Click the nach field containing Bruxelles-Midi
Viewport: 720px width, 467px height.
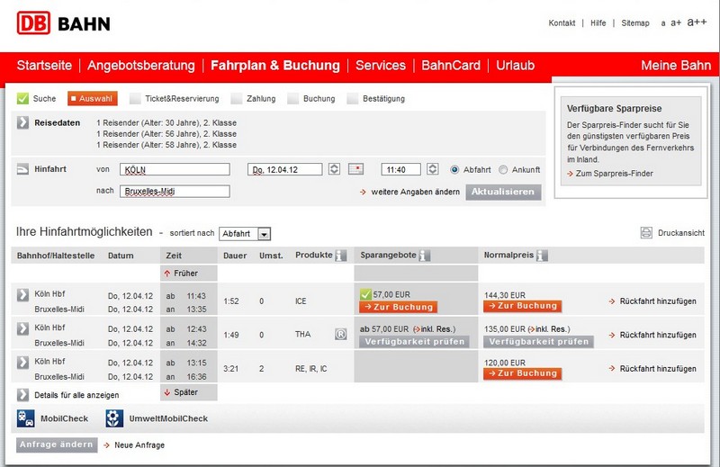click(175, 191)
